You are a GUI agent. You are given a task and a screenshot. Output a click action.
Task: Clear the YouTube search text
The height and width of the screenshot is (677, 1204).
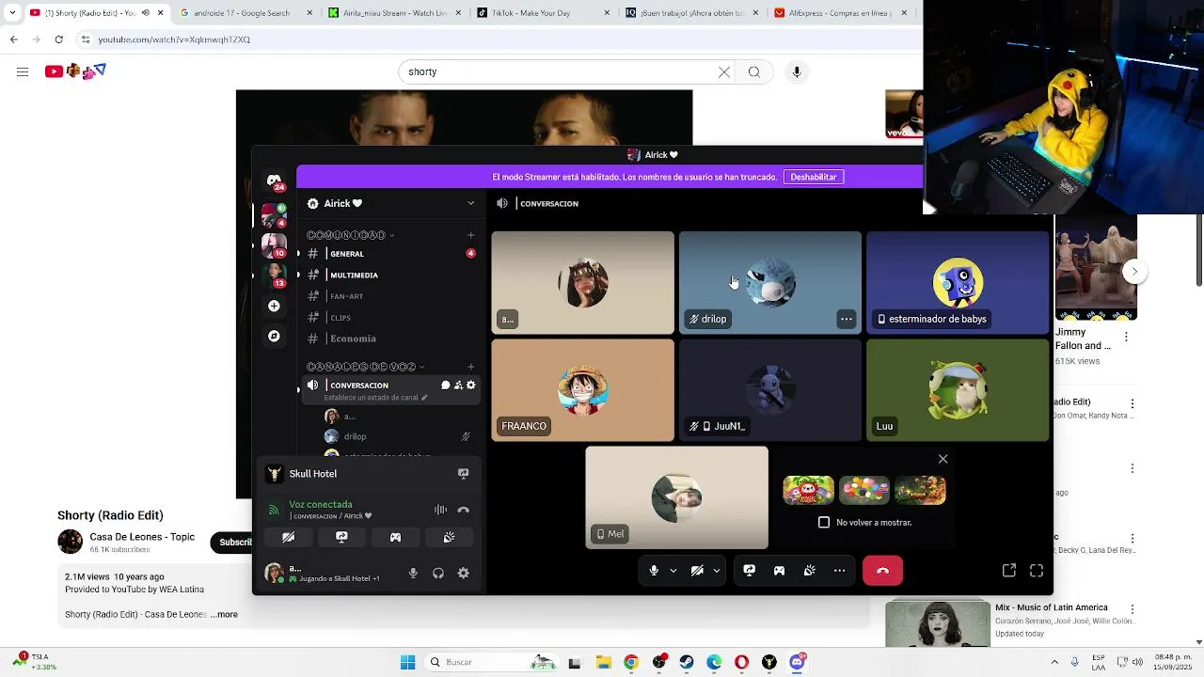(724, 72)
